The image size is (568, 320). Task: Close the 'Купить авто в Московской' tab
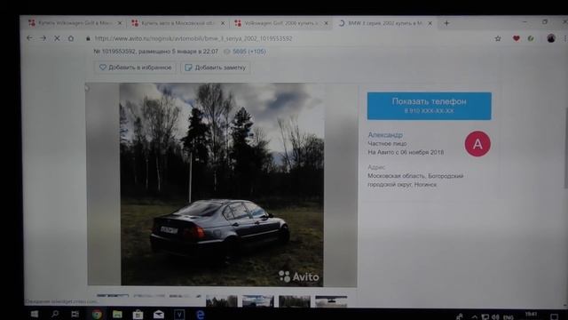point(223,23)
